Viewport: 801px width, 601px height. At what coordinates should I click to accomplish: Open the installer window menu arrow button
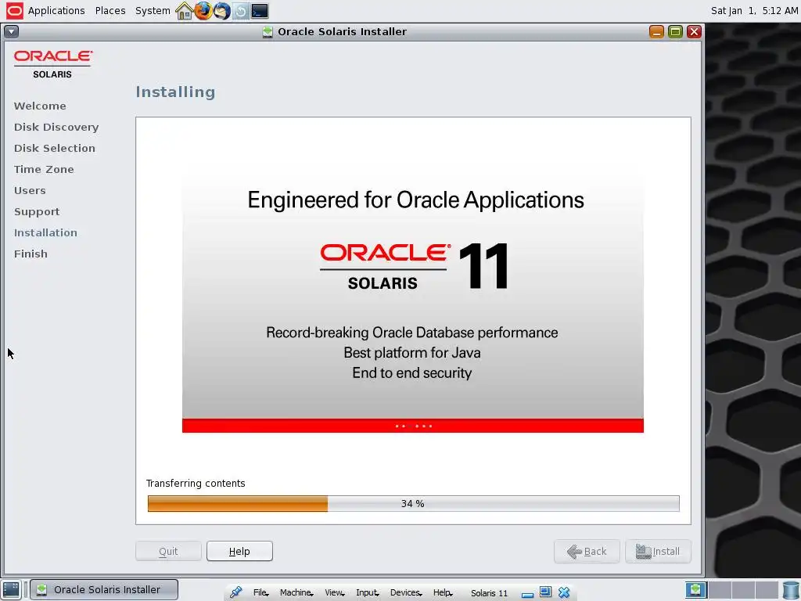tap(11, 31)
